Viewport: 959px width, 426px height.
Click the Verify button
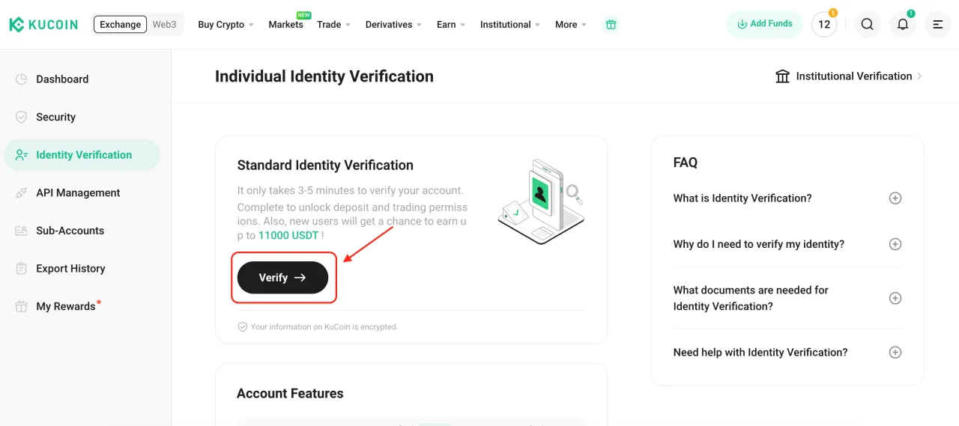pos(282,278)
